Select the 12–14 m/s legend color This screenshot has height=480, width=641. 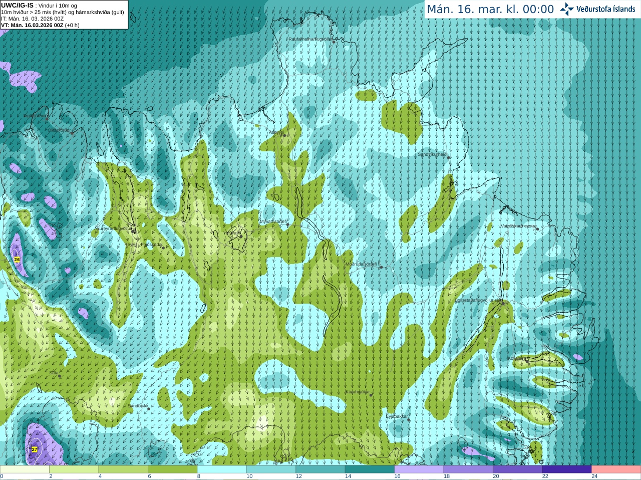point(320,469)
